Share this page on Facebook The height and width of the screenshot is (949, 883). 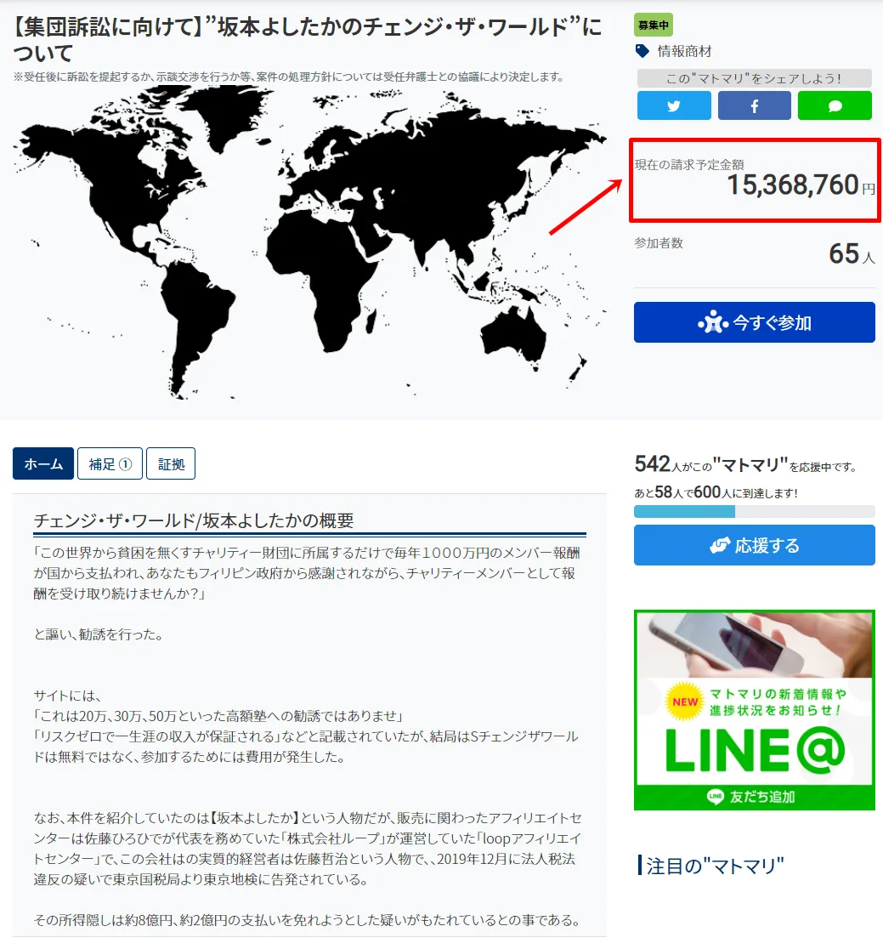(x=754, y=106)
